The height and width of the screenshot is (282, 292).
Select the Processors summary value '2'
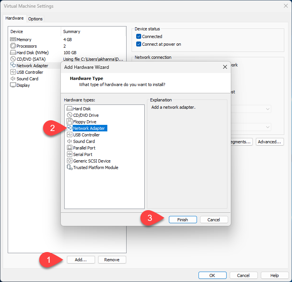click(64, 46)
